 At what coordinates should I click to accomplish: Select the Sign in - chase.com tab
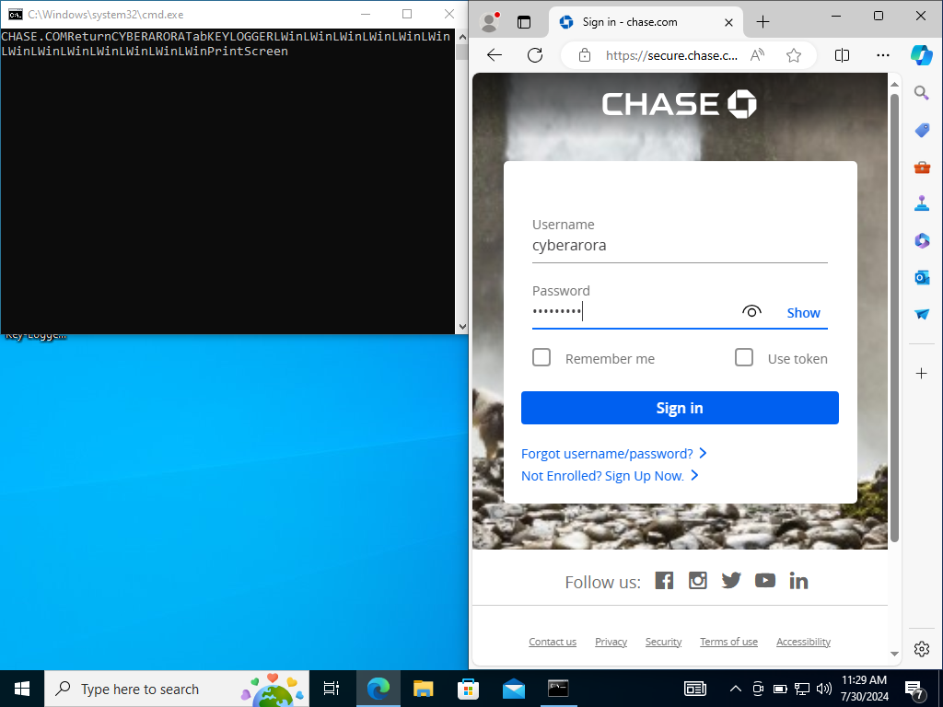(646, 22)
